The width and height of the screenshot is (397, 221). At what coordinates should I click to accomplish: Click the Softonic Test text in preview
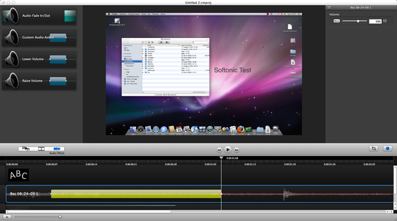click(x=233, y=70)
